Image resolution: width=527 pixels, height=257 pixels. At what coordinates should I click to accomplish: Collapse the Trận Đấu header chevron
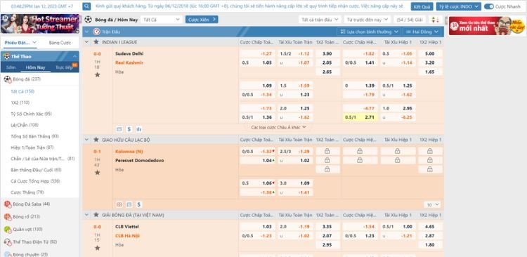click(86, 32)
